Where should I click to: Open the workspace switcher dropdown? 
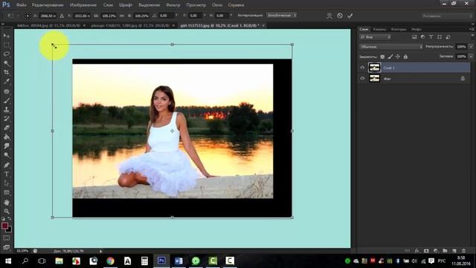click(x=447, y=16)
